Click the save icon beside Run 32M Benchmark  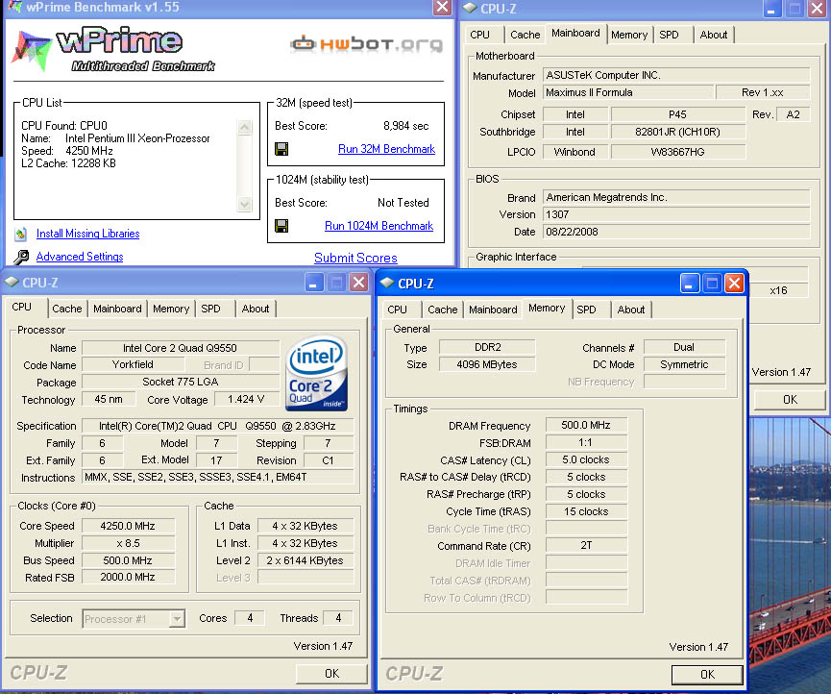pos(281,149)
